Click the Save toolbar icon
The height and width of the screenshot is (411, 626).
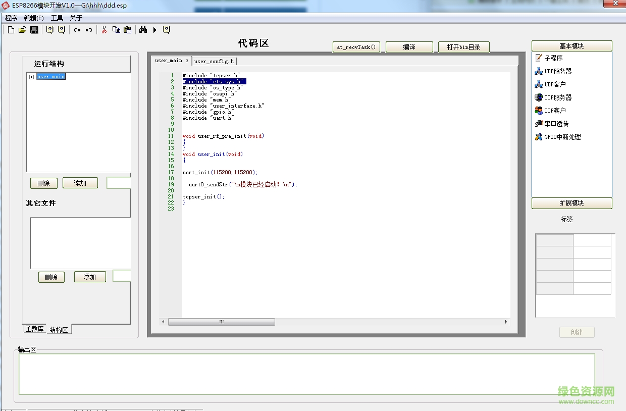34,30
